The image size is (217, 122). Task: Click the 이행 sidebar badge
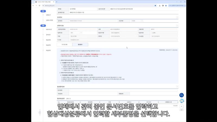tap(43, 25)
